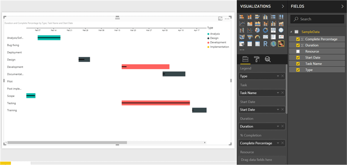Open the Start Date well dropdown arrow
The height and width of the screenshot is (165, 347).
pyautogui.click(x=278, y=110)
